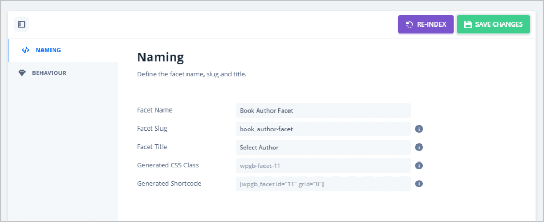This screenshot has width=544, height=222.
Task: Click the Facet Title input field
Action: (x=323, y=148)
